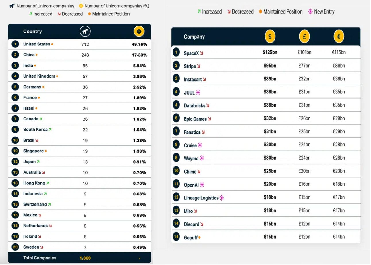
Task: Click the orange maintained dot next to United States
Action: pyautogui.click(x=52, y=44)
